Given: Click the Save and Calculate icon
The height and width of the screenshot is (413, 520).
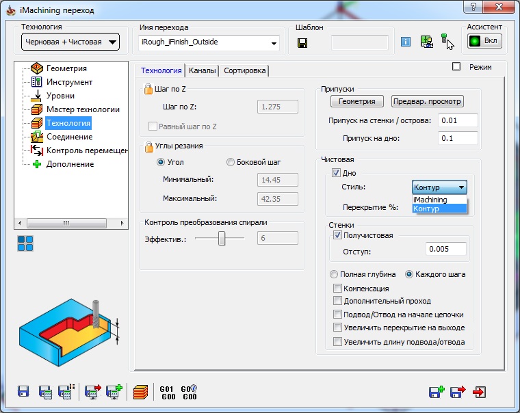Looking at the screenshot, I should 45,392.
